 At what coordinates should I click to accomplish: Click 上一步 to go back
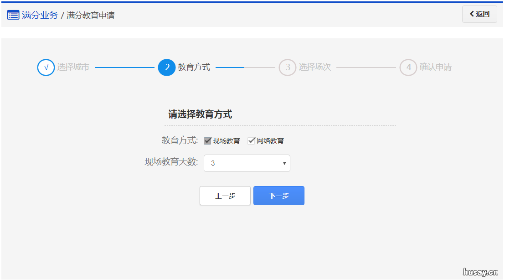[x=225, y=196]
